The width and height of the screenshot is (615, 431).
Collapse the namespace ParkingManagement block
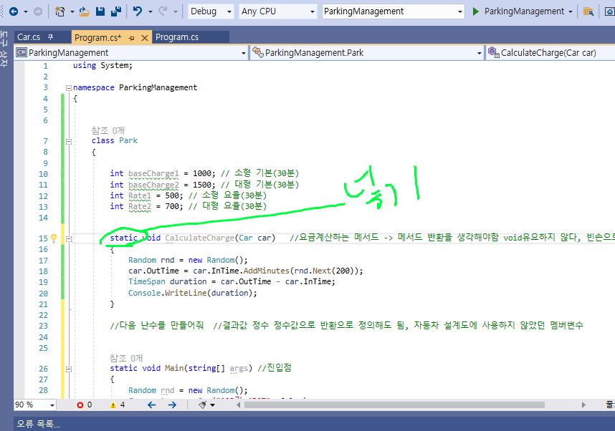[x=69, y=88]
